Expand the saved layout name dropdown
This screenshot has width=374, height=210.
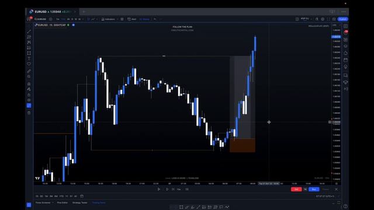(311, 19)
